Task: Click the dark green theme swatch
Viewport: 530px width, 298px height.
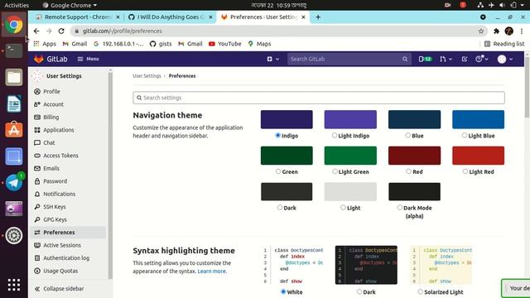Action: click(287, 156)
